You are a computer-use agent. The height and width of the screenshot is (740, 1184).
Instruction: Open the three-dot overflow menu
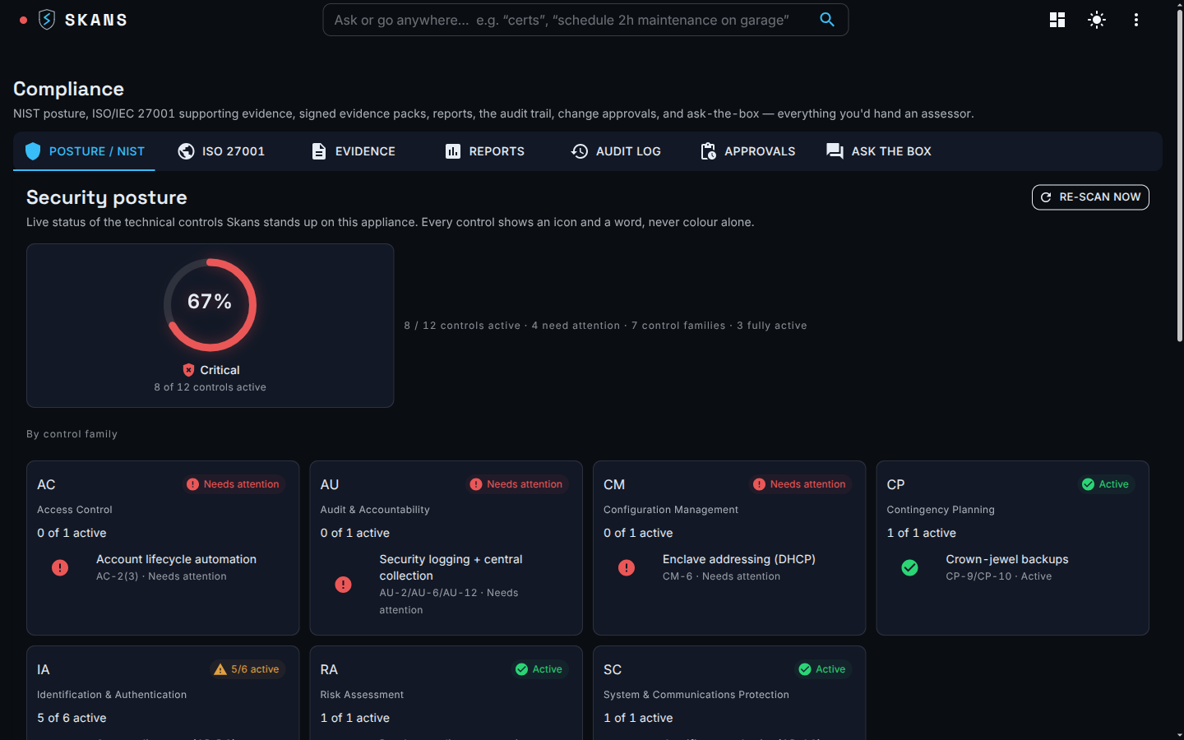(1136, 20)
